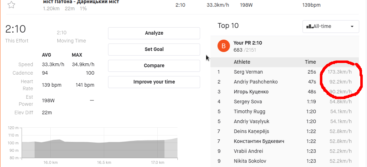Viewport: 367px width, 167px height.
Task: Click the Your PR 2:10 entry
Action: pyautogui.click(x=248, y=43)
